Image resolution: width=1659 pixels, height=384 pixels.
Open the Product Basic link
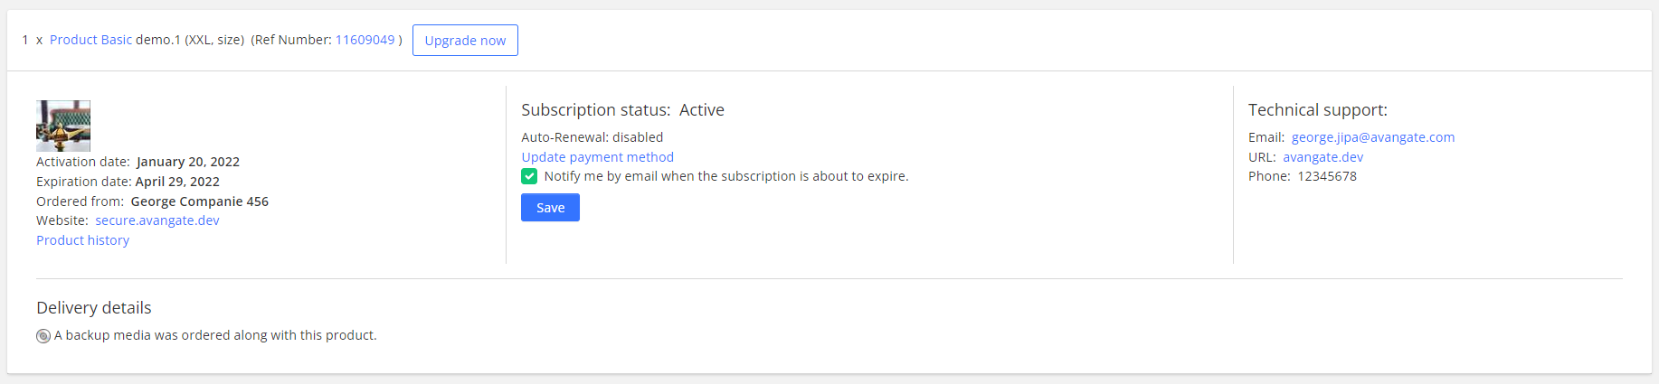click(90, 40)
